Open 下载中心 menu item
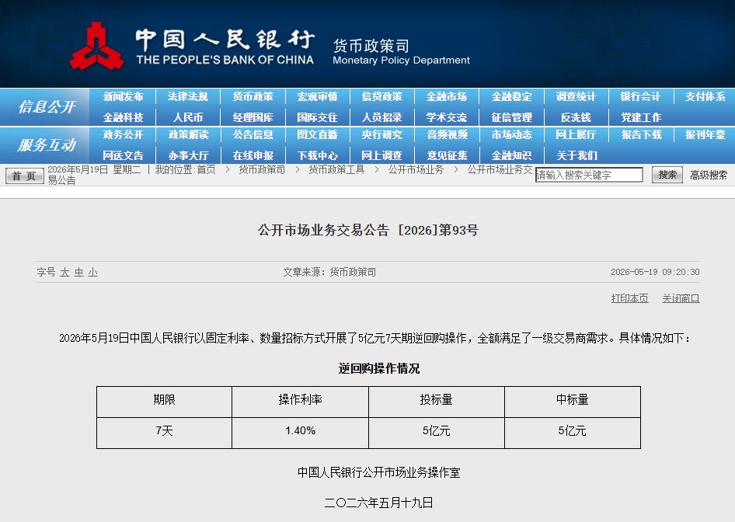Viewport: 735px width, 522px height. pyautogui.click(x=317, y=155)
